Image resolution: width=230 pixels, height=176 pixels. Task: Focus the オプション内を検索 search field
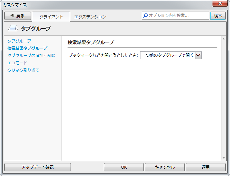[x=175, y=16]
